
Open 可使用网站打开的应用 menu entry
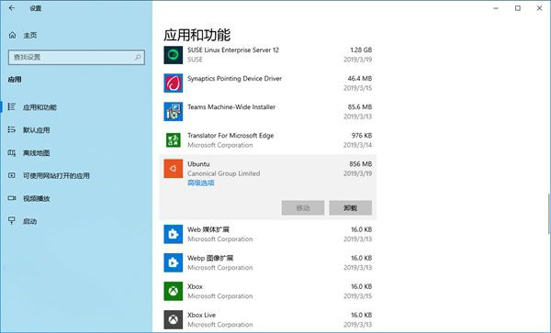pos(56,176)
